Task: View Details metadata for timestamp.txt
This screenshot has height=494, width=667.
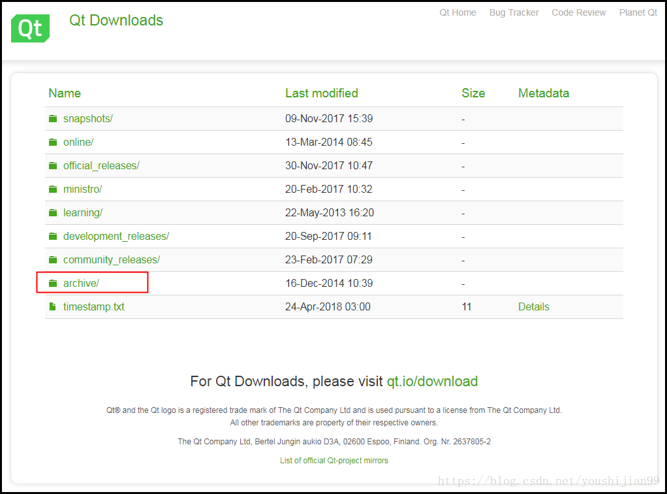Action: 533,306
